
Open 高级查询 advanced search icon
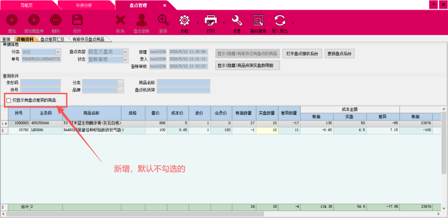259,21
